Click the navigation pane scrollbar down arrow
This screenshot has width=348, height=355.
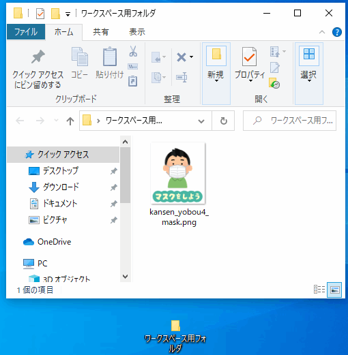pos(126,277)
